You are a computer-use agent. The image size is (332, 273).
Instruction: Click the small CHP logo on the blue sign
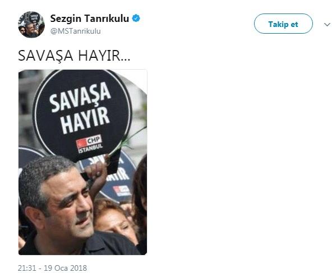click(122, 190)
